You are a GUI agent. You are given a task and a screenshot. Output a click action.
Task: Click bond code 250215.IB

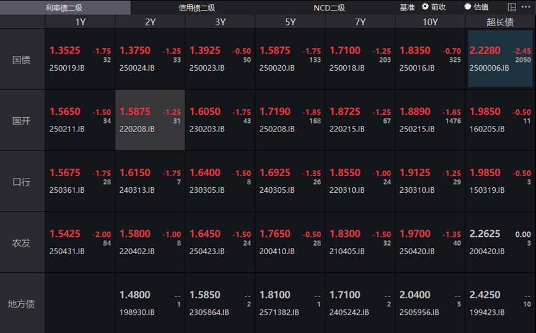click(x=417, y=129)
